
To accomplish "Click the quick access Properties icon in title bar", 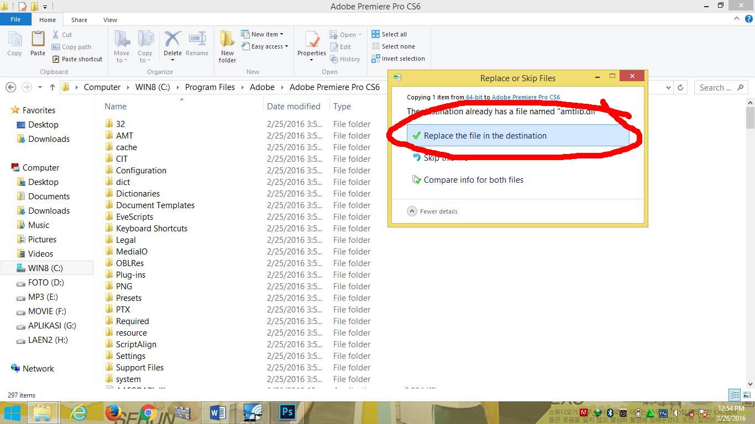I will tap(23, 7).
